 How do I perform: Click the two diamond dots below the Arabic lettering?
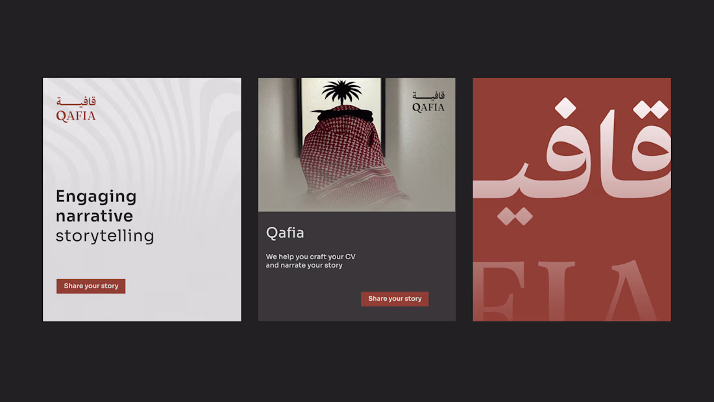[515, 216]
